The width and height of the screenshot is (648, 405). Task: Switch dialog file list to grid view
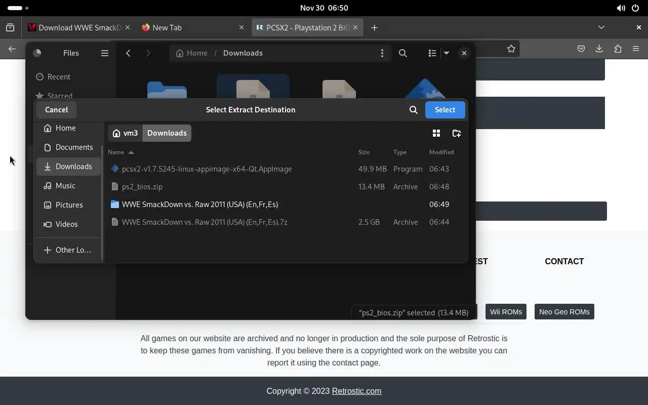click(x=436, y=133)
